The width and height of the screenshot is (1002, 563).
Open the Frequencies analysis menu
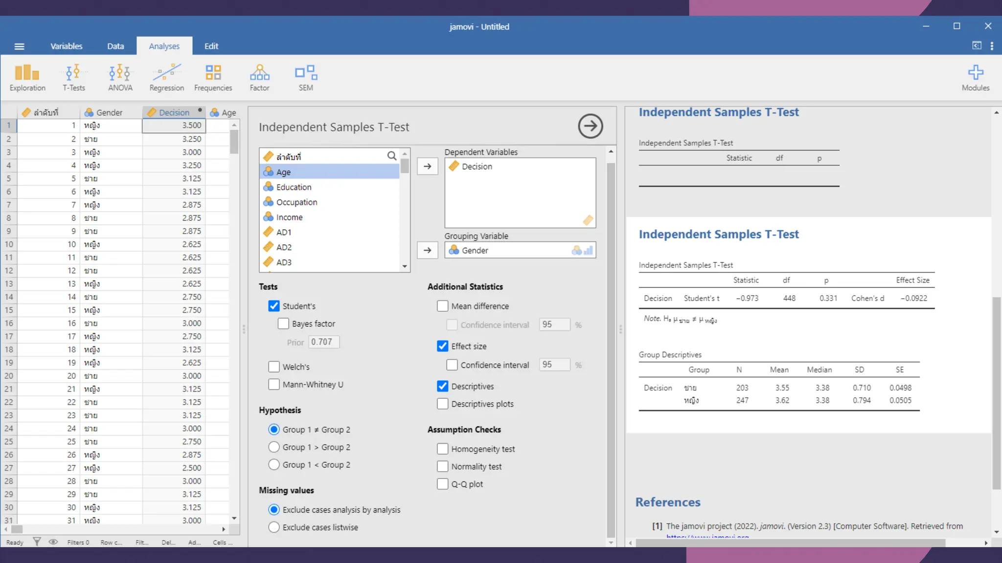tap(213, 78)
